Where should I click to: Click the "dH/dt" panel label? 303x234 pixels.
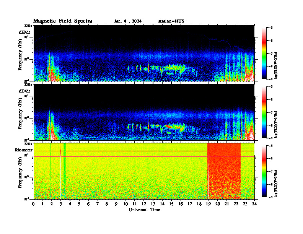pyautogui.click(x=24, y=32)
